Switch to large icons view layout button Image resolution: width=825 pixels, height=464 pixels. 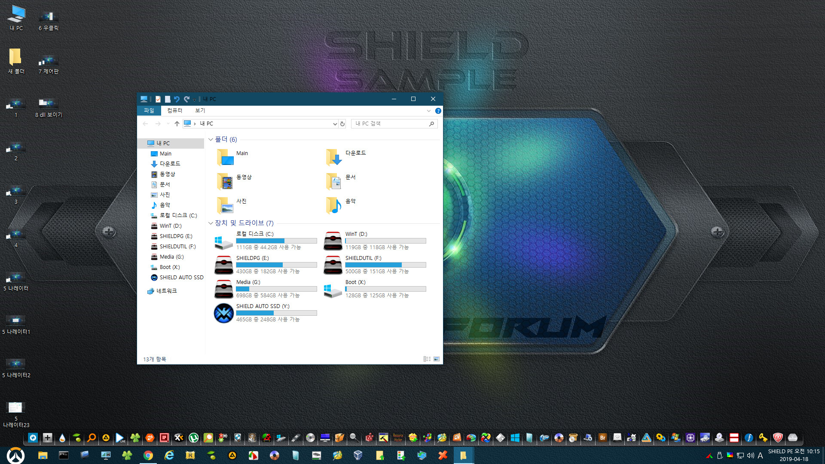[437, 359]
